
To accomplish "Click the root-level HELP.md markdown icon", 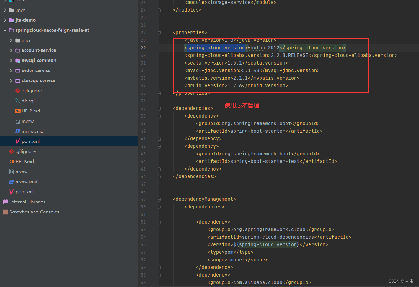I will 12,162.
